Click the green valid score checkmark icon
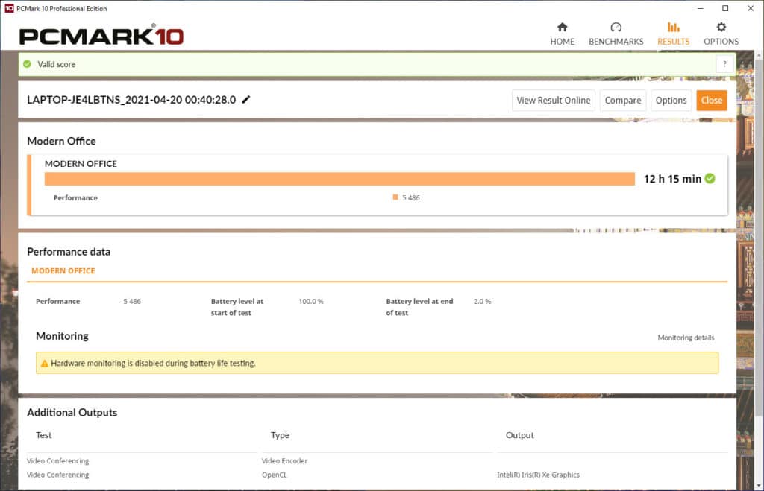The image size is (764, 491). click(x=28, y=64)
